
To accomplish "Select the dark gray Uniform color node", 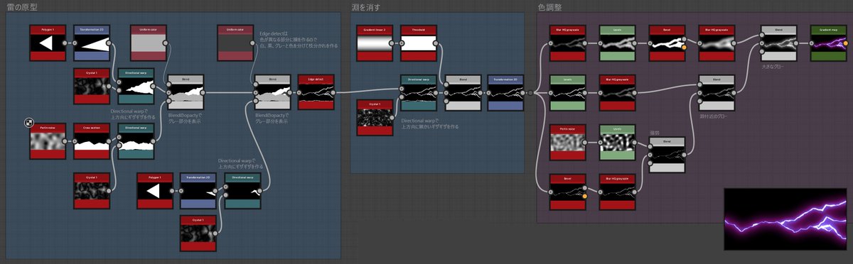I will click(235, 43).
